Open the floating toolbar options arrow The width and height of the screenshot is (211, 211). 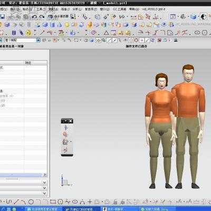coord(65,121)
